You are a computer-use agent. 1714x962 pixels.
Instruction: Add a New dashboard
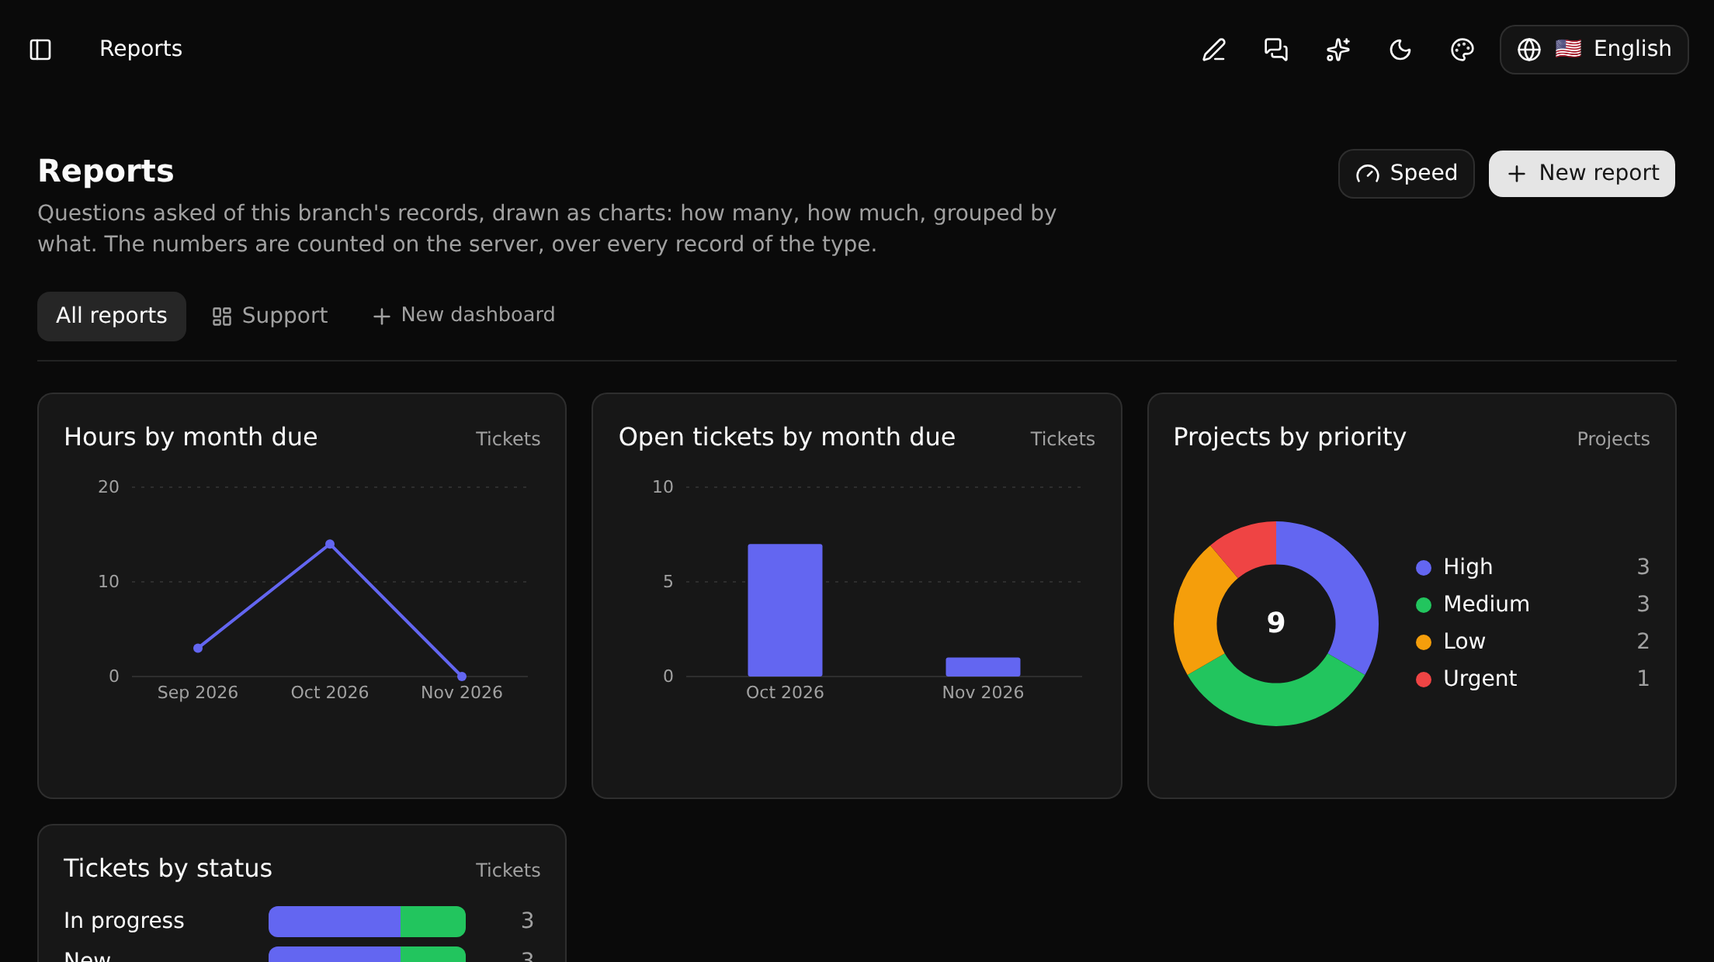463,315
